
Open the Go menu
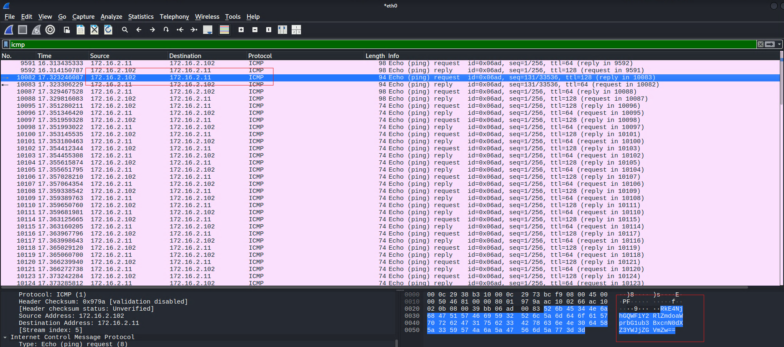(x=62, y=17)
